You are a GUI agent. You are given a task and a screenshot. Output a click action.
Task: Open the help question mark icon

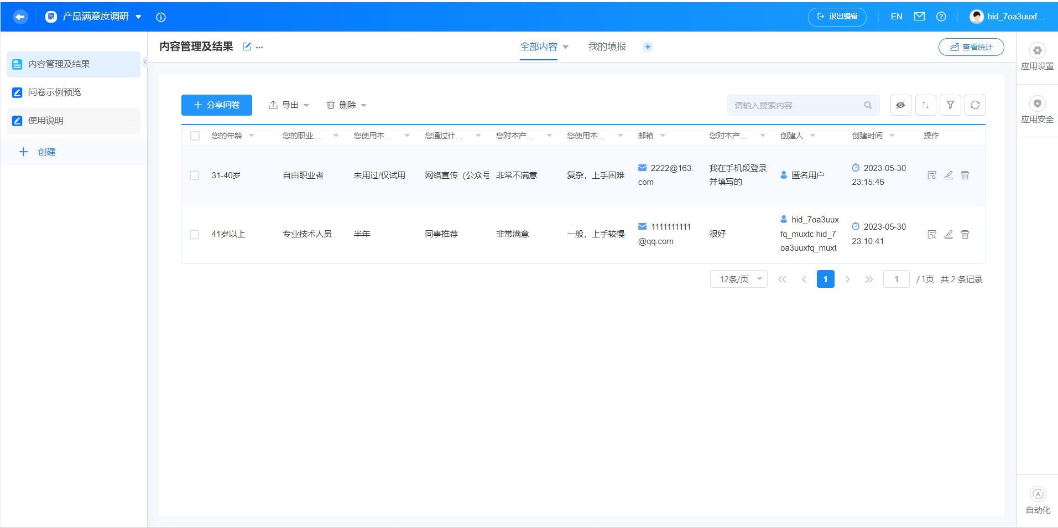[941, 17]
